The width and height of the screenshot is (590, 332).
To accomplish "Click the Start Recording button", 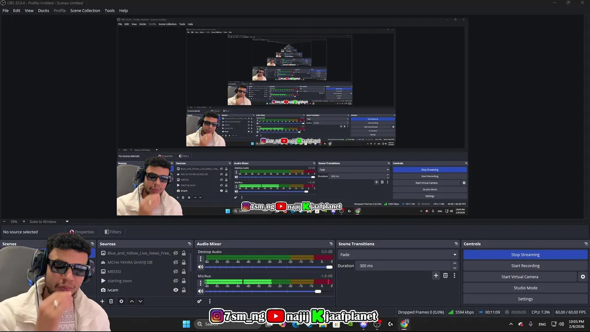I will click(x=525, y=266).
